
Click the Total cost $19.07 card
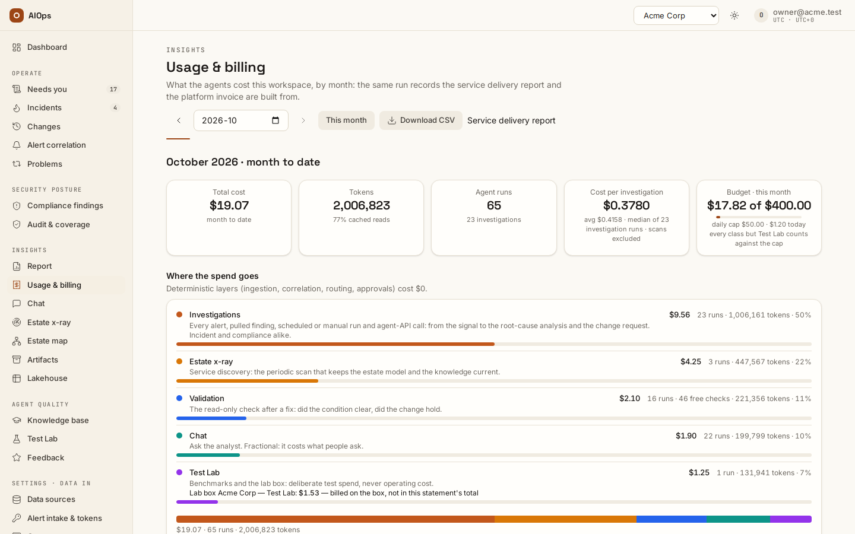[229, 218]
